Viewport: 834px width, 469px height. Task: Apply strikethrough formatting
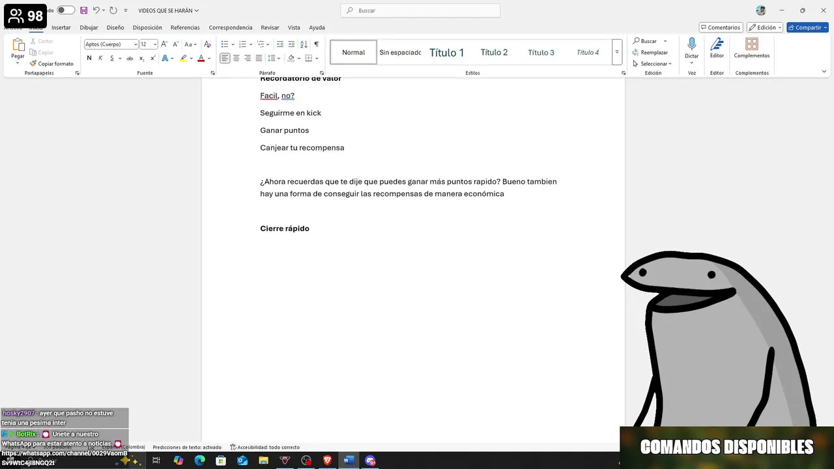(x=130, y=58)
